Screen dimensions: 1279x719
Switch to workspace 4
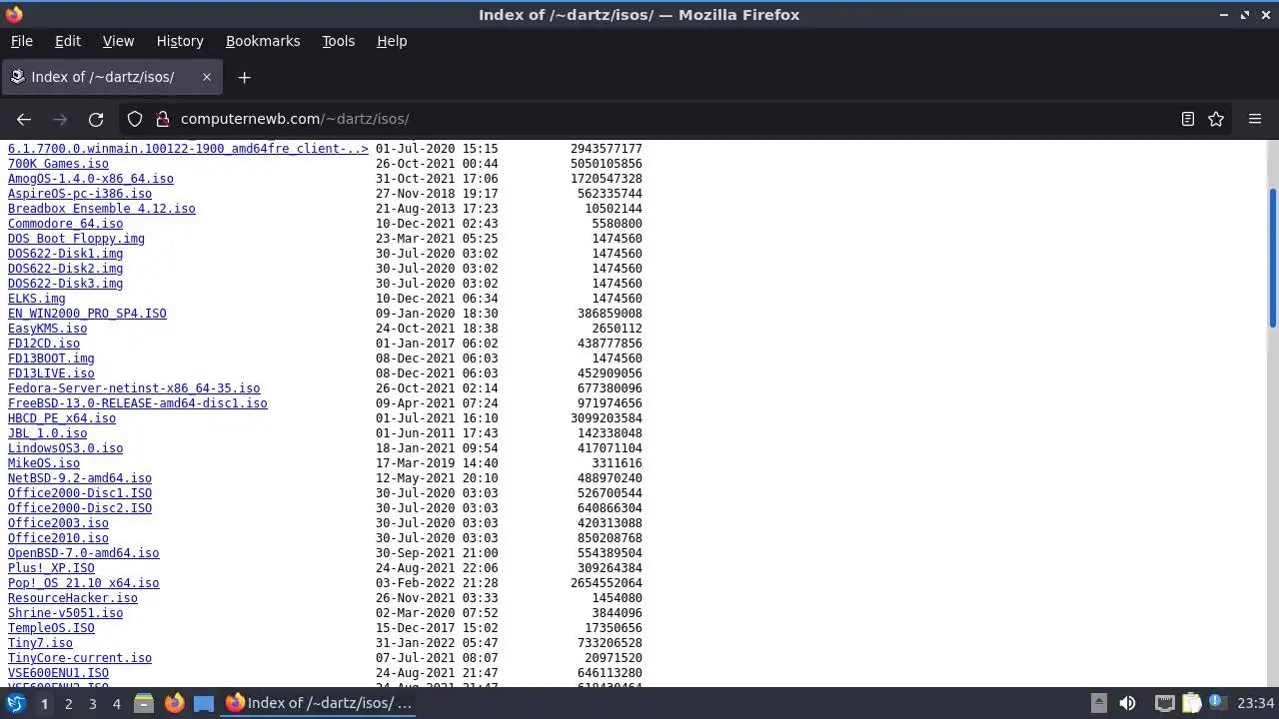[116, 703]
